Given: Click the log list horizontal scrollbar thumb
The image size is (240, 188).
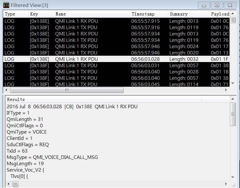Looking at the screenshot, I should 67,90.
